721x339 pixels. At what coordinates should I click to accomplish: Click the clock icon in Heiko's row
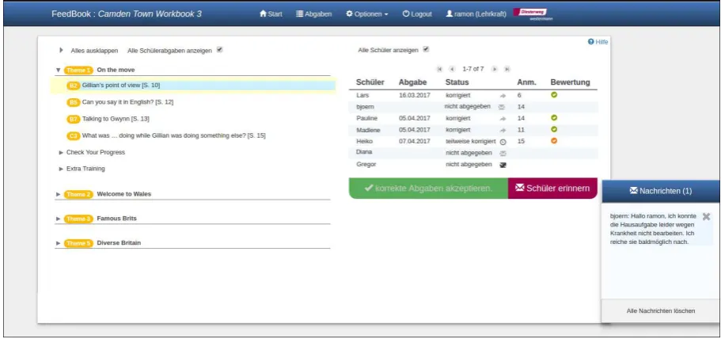(x=503, y=142)
